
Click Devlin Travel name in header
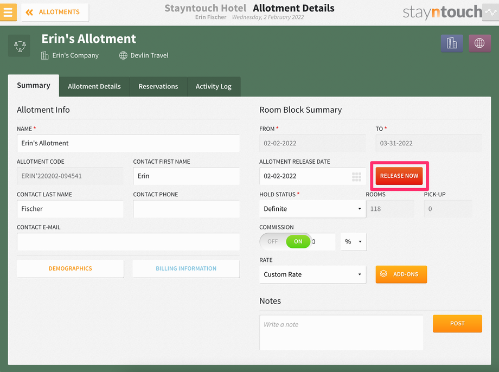[149, 55]
